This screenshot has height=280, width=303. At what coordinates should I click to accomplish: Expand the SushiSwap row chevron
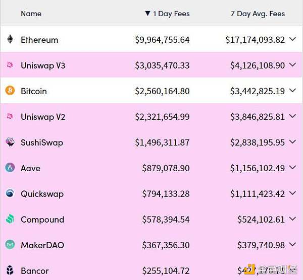[293, 142]
